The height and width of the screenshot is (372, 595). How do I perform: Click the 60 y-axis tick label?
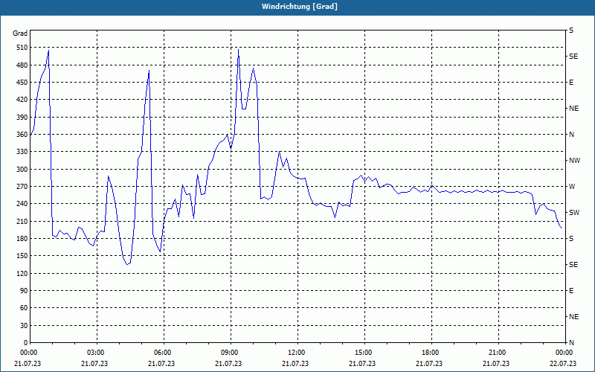pyautogui.click(x=25, y=308)
